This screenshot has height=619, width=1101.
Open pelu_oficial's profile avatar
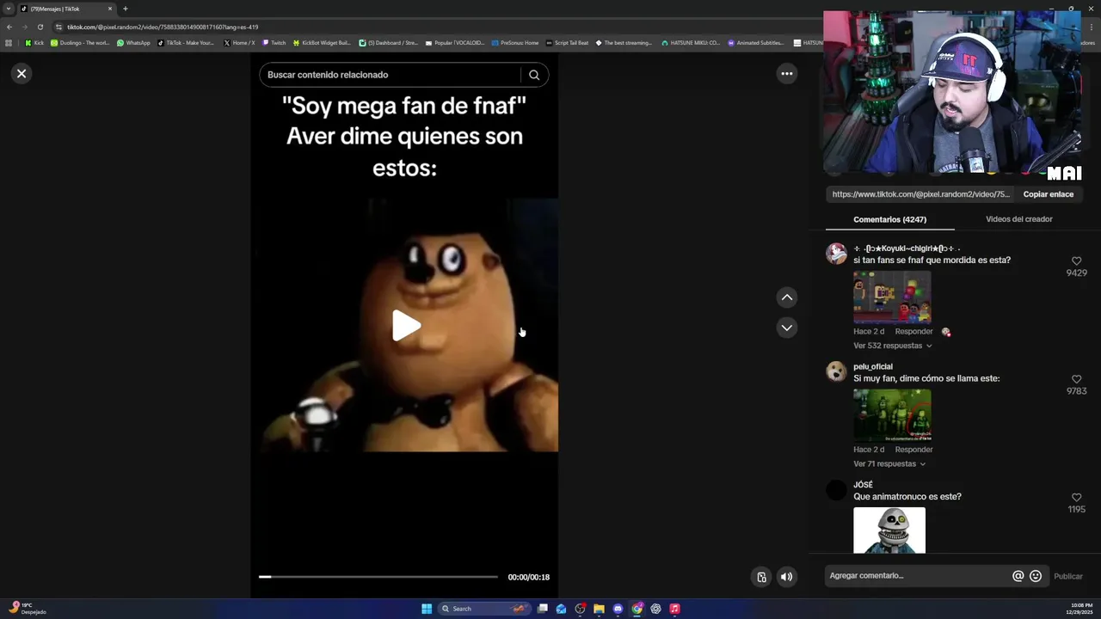[x=836, y=371]
